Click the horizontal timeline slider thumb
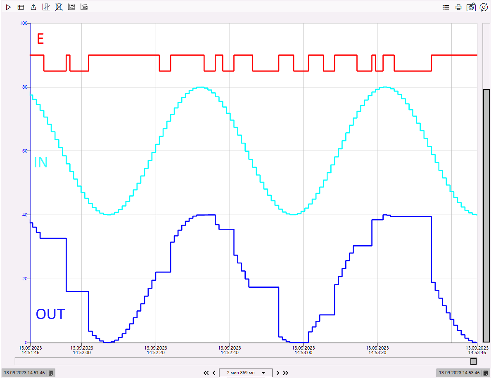491x378 pixels. 474,361
